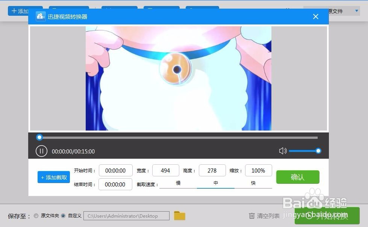This screenshot has height=227, width=368.
Task: Click 清空列表 trash icon in main window
Action: (251, 216)
